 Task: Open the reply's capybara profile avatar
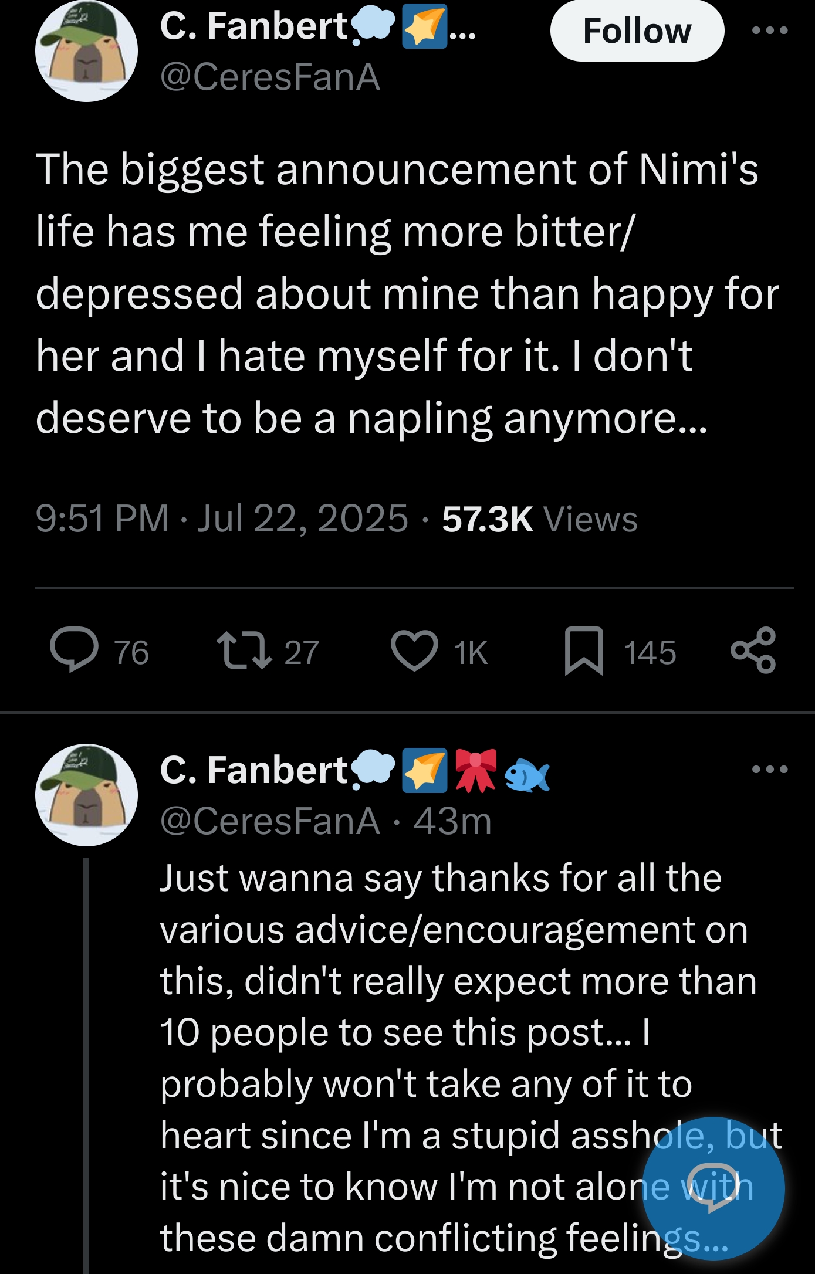pyautogui.click(x=86, y=795)
